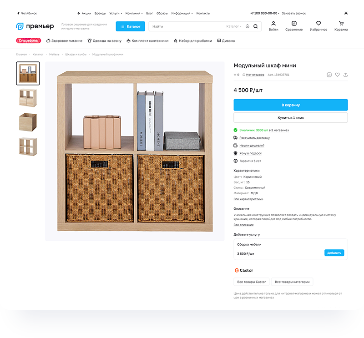
Task: Open the Акции lightning link
Action: tap(84, 13)
